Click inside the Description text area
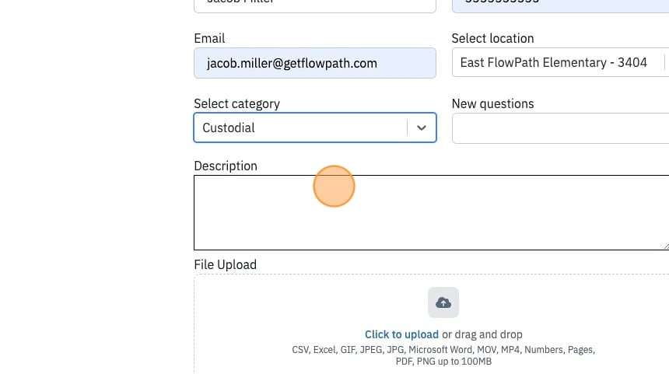 tap(432, 212)
